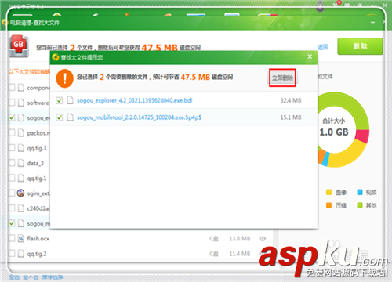
Task: Click the 立即删除 button in the dialog
Action: coord(282,78)
